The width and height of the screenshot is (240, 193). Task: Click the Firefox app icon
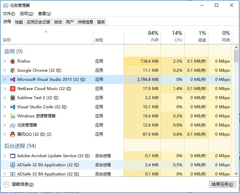click(x=12, y=61)
